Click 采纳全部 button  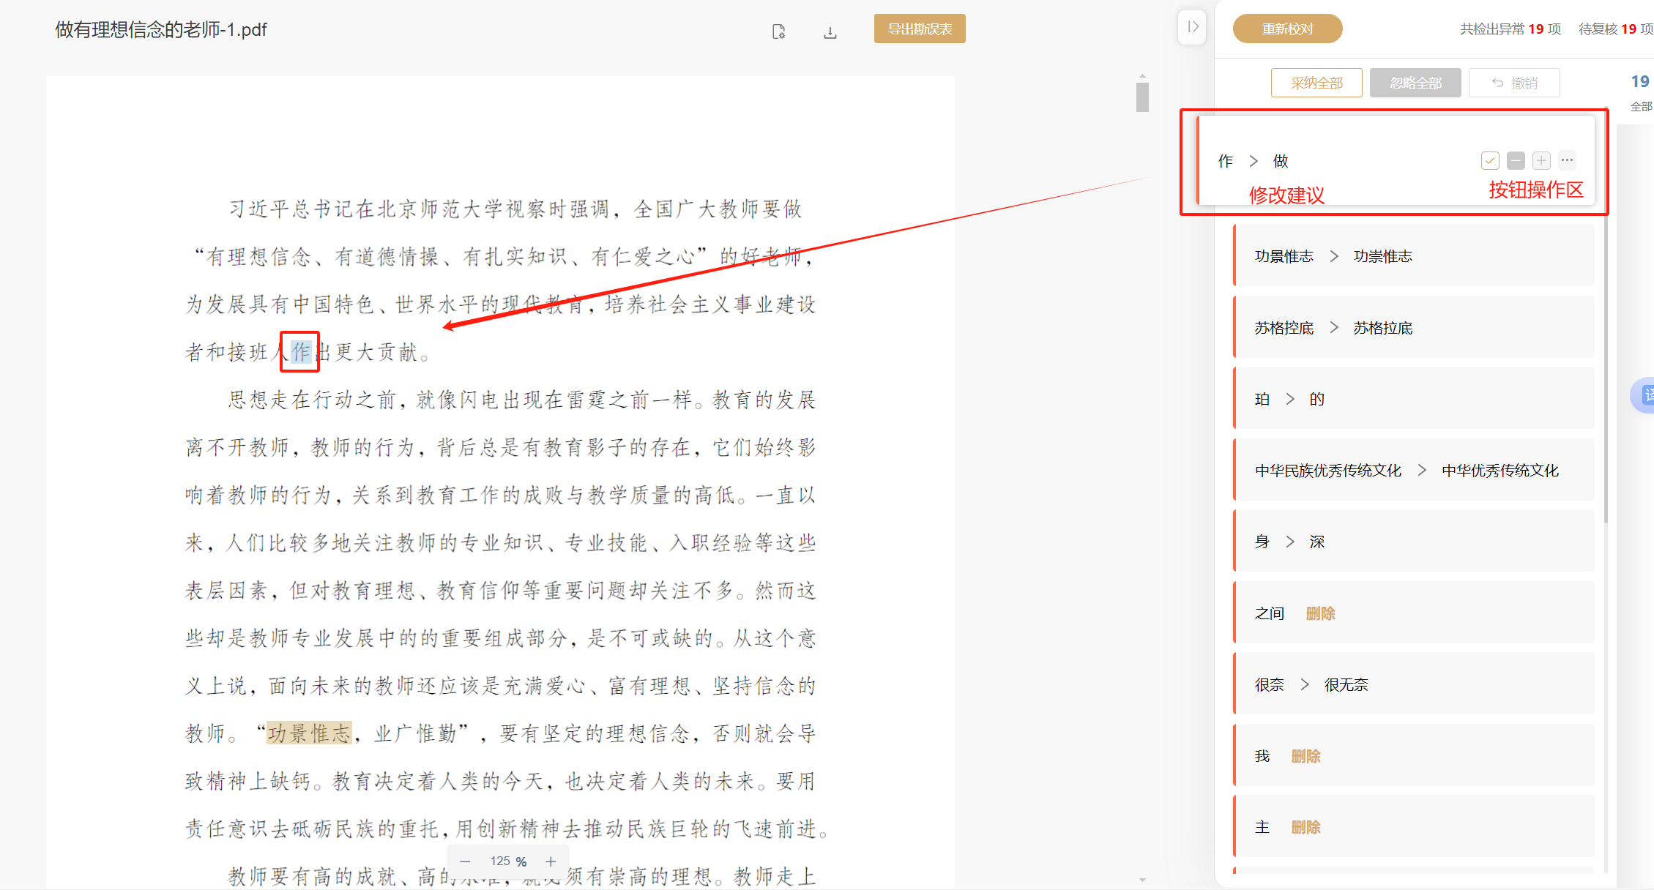tap(1316, 83)
